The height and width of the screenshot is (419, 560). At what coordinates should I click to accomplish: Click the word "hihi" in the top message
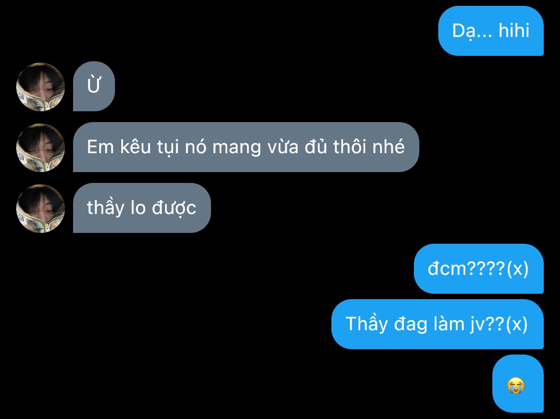(x=514, y=31)
